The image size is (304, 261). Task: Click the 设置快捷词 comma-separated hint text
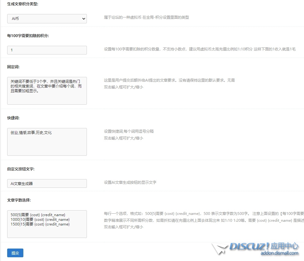click(x=129, y=131)
